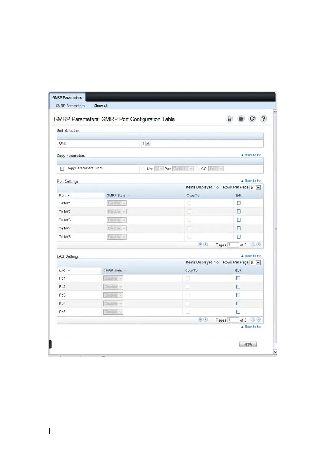The height and width of the screenshot is (459, 323).
Task: Check the Edit box for port Te1/0/1
Action: [238, 203]
